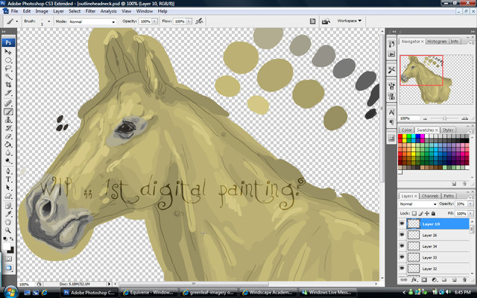The width and height of the screenshot is (477, 298).
Task: Open the Workspace dropdown
Action: (349, 22)
